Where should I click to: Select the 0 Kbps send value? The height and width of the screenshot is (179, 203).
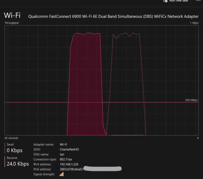pos(15,150)
